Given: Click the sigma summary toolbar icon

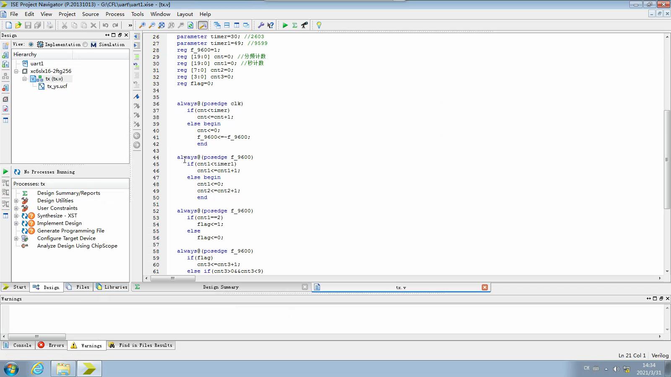Looking at the screenshot, I should (295, 25).
